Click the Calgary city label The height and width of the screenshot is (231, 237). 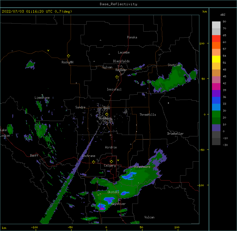(x=110, y=165)
